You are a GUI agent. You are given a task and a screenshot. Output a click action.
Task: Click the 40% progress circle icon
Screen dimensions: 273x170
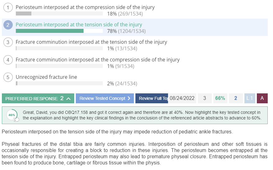(12, 115)
